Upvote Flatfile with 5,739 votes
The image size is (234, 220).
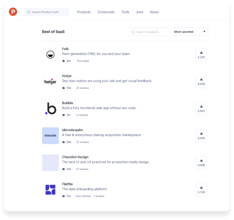pyautogui.click(x=201, y=190)
